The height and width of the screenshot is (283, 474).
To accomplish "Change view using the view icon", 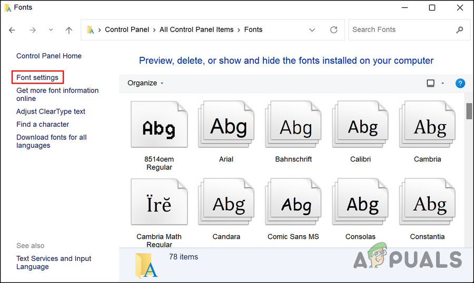I will coord(430,83).
